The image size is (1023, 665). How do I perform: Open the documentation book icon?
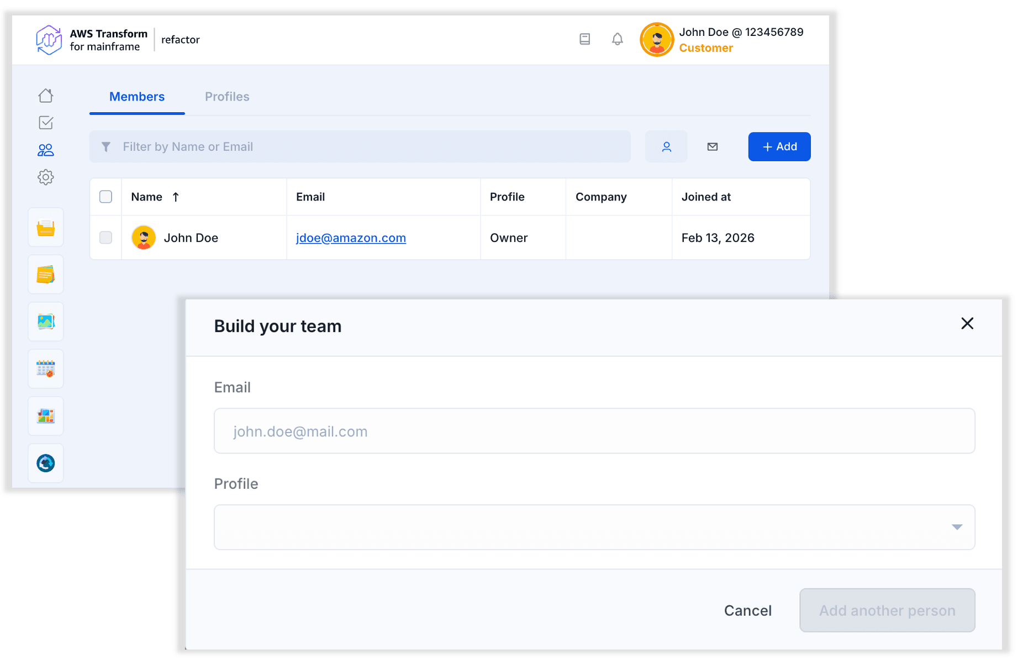click(x=584, y=39)
